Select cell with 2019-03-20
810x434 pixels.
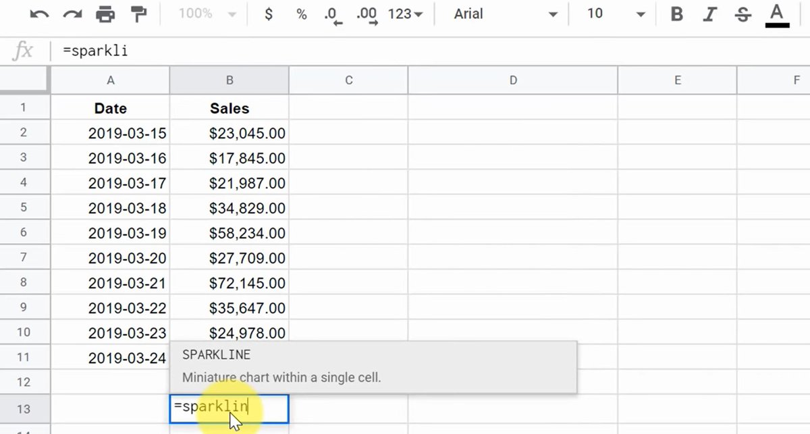[x=111, y=258]
